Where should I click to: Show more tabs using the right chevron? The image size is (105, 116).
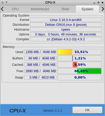point(103,9)
